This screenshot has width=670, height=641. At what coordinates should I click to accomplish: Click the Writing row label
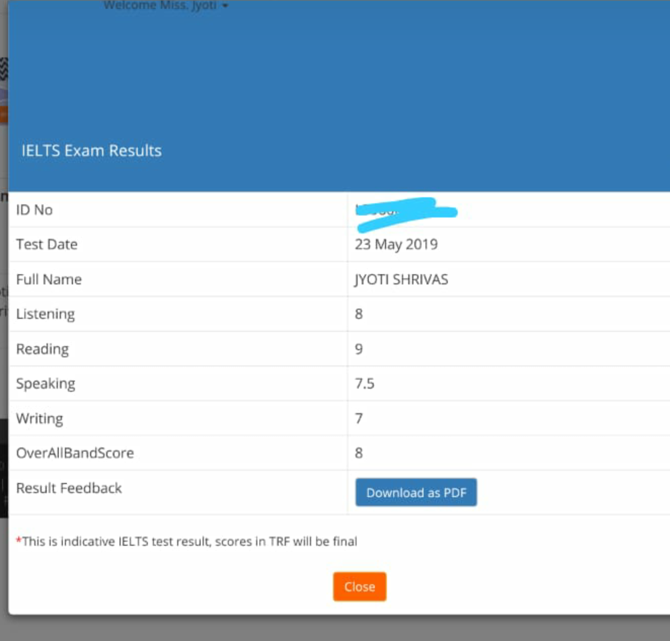39,418
